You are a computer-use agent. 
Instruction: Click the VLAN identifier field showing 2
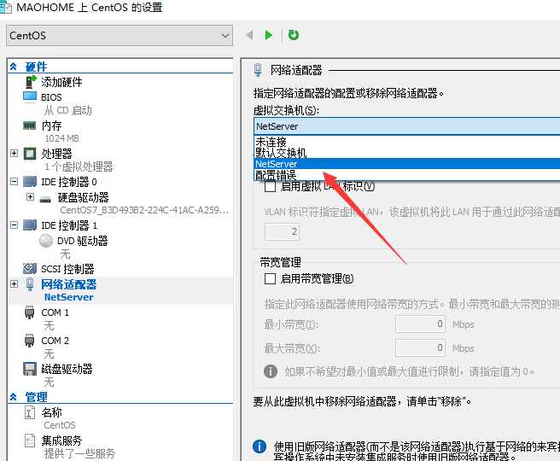pyautogui.click(x=283, y=231)
